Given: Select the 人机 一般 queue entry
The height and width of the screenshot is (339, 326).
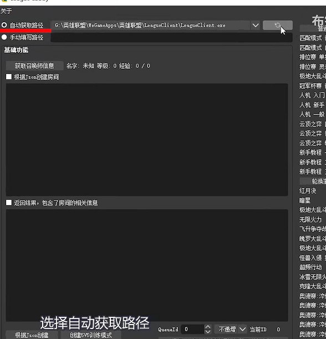Looking at the screenshot, I should (312, 114).
